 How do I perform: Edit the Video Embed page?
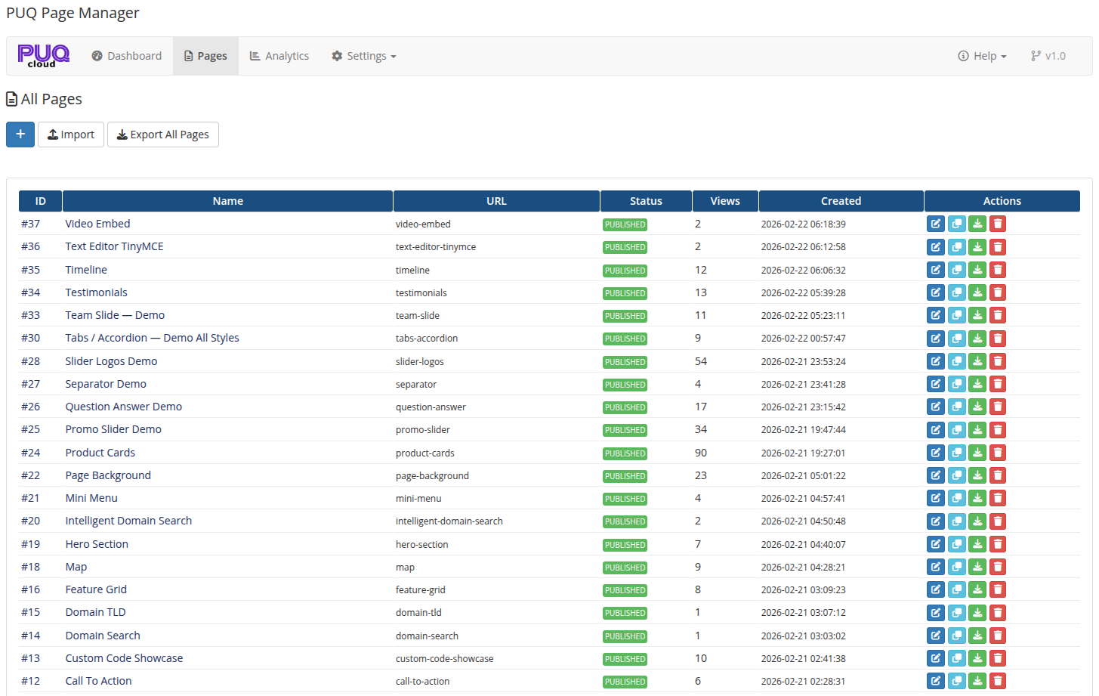coord(936,224)
